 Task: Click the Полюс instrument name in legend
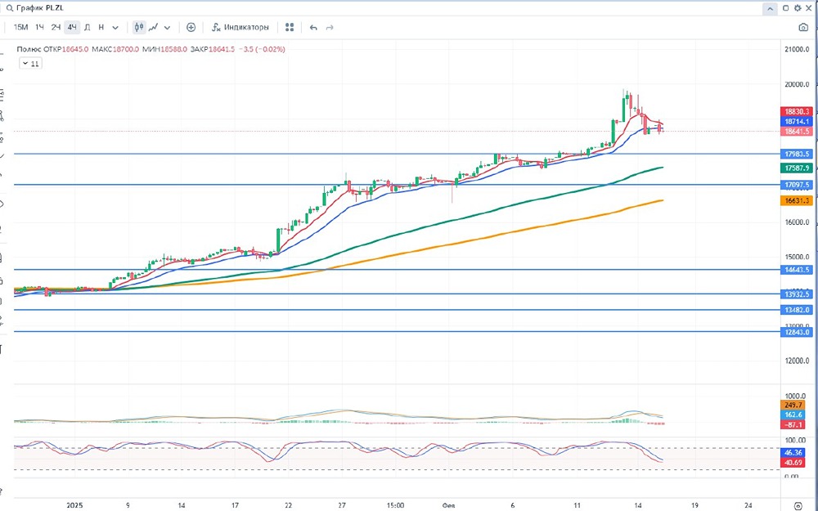[x=28, y=49]
